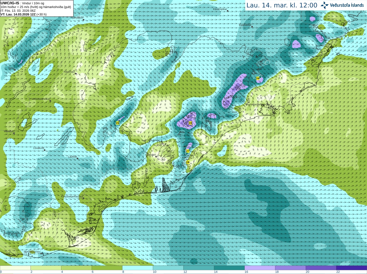This screenshot has width=367, height=274.
Task: Select the Kárahnjúkar station label
Action: [220, 9]
